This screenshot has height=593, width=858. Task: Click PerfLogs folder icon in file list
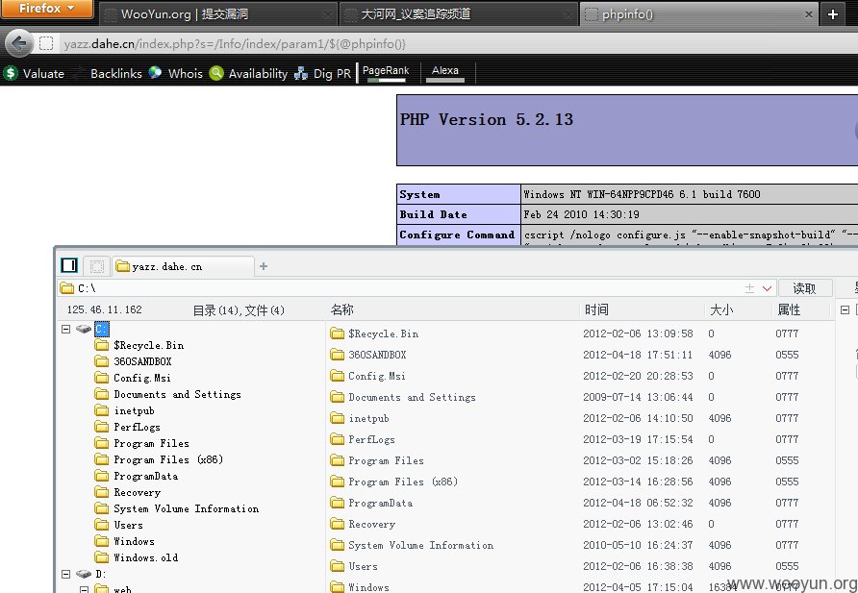tap(337, 439)
